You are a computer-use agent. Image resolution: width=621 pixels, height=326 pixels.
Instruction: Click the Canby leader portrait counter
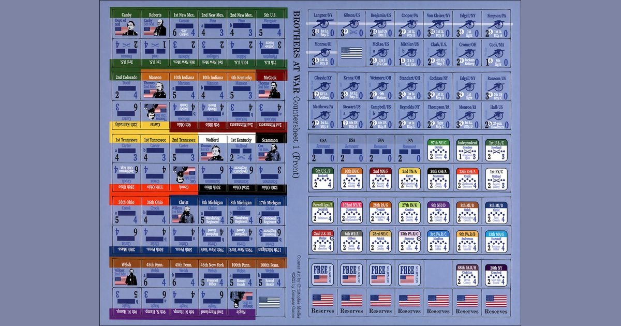tap(126, 23)
